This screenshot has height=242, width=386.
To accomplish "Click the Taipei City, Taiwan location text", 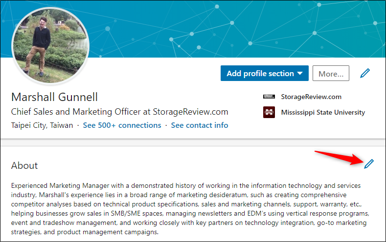I will point(42,125).
